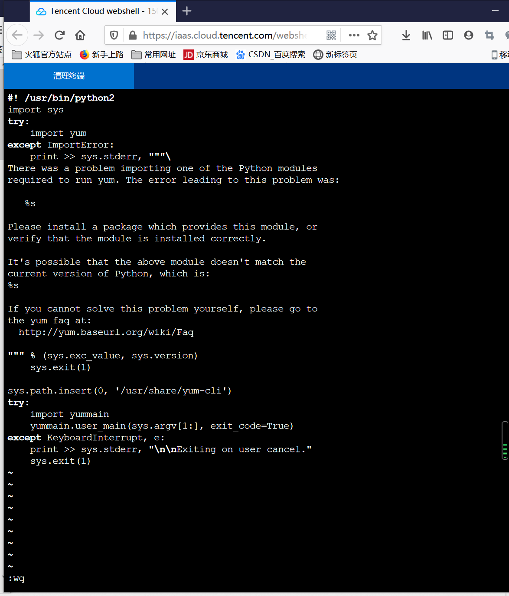The image size is (509, 596).
Task: Minimize the Firefox window
Action: click(496, 11)
